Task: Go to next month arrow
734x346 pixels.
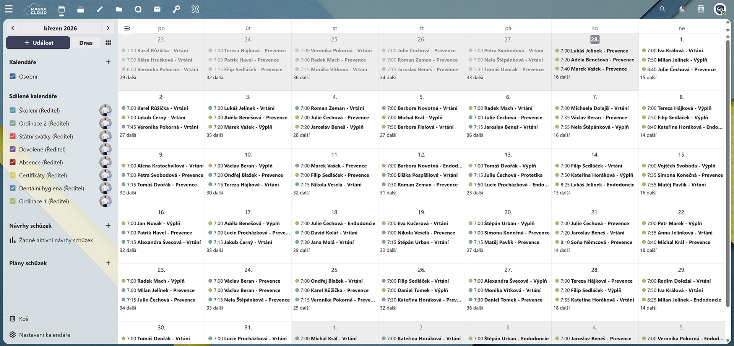Action: [x=108, y=28]
